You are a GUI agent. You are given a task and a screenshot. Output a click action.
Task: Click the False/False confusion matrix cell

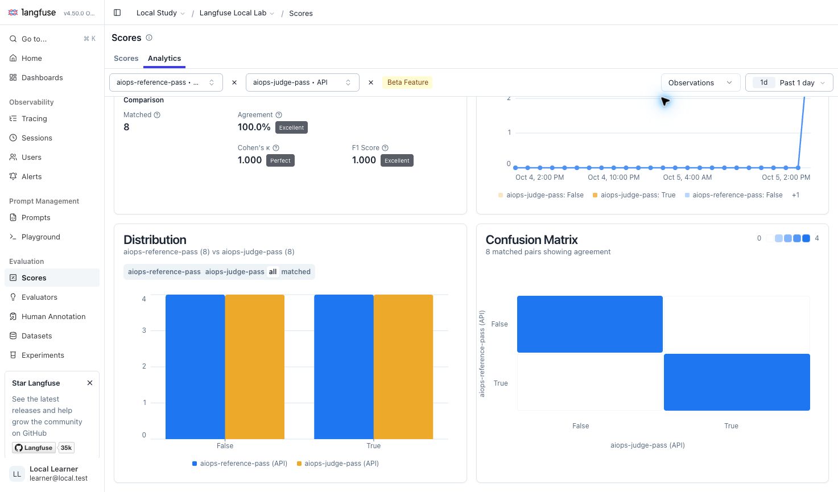click(590, 324)
